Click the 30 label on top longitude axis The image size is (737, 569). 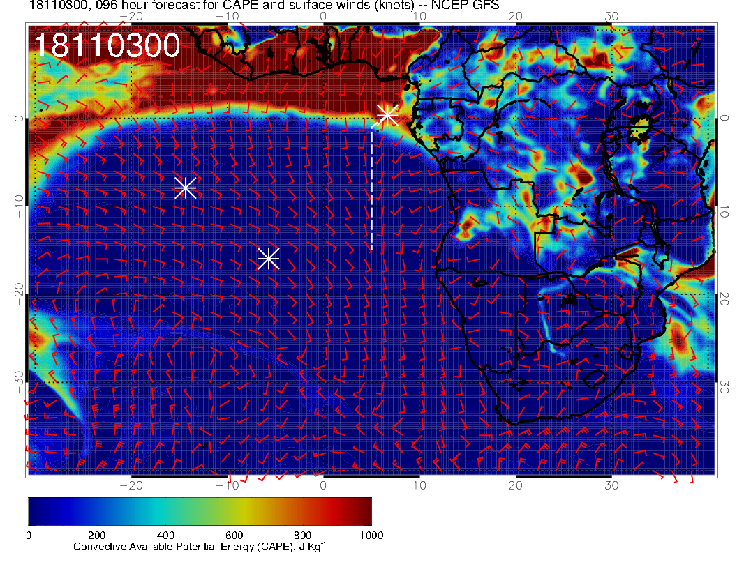tap(611, 16)
